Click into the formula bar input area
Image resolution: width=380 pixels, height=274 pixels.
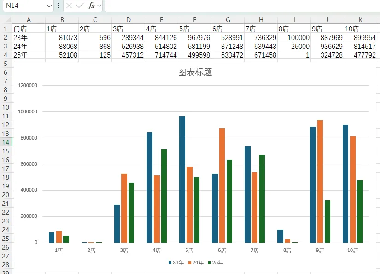click(242, 6)
